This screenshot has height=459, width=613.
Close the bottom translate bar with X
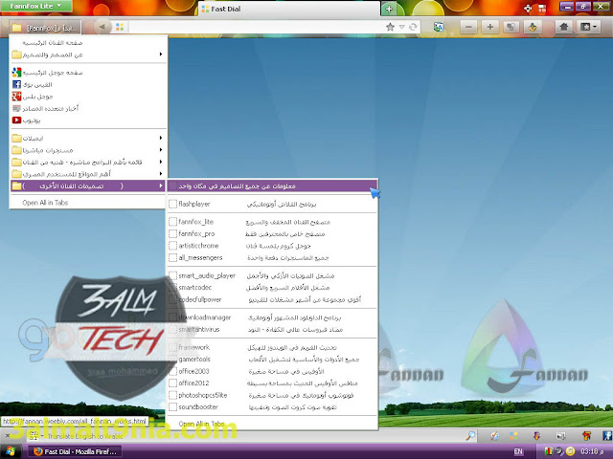7,435
